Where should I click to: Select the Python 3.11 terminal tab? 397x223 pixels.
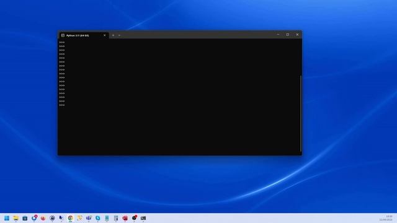click(84, 35)
